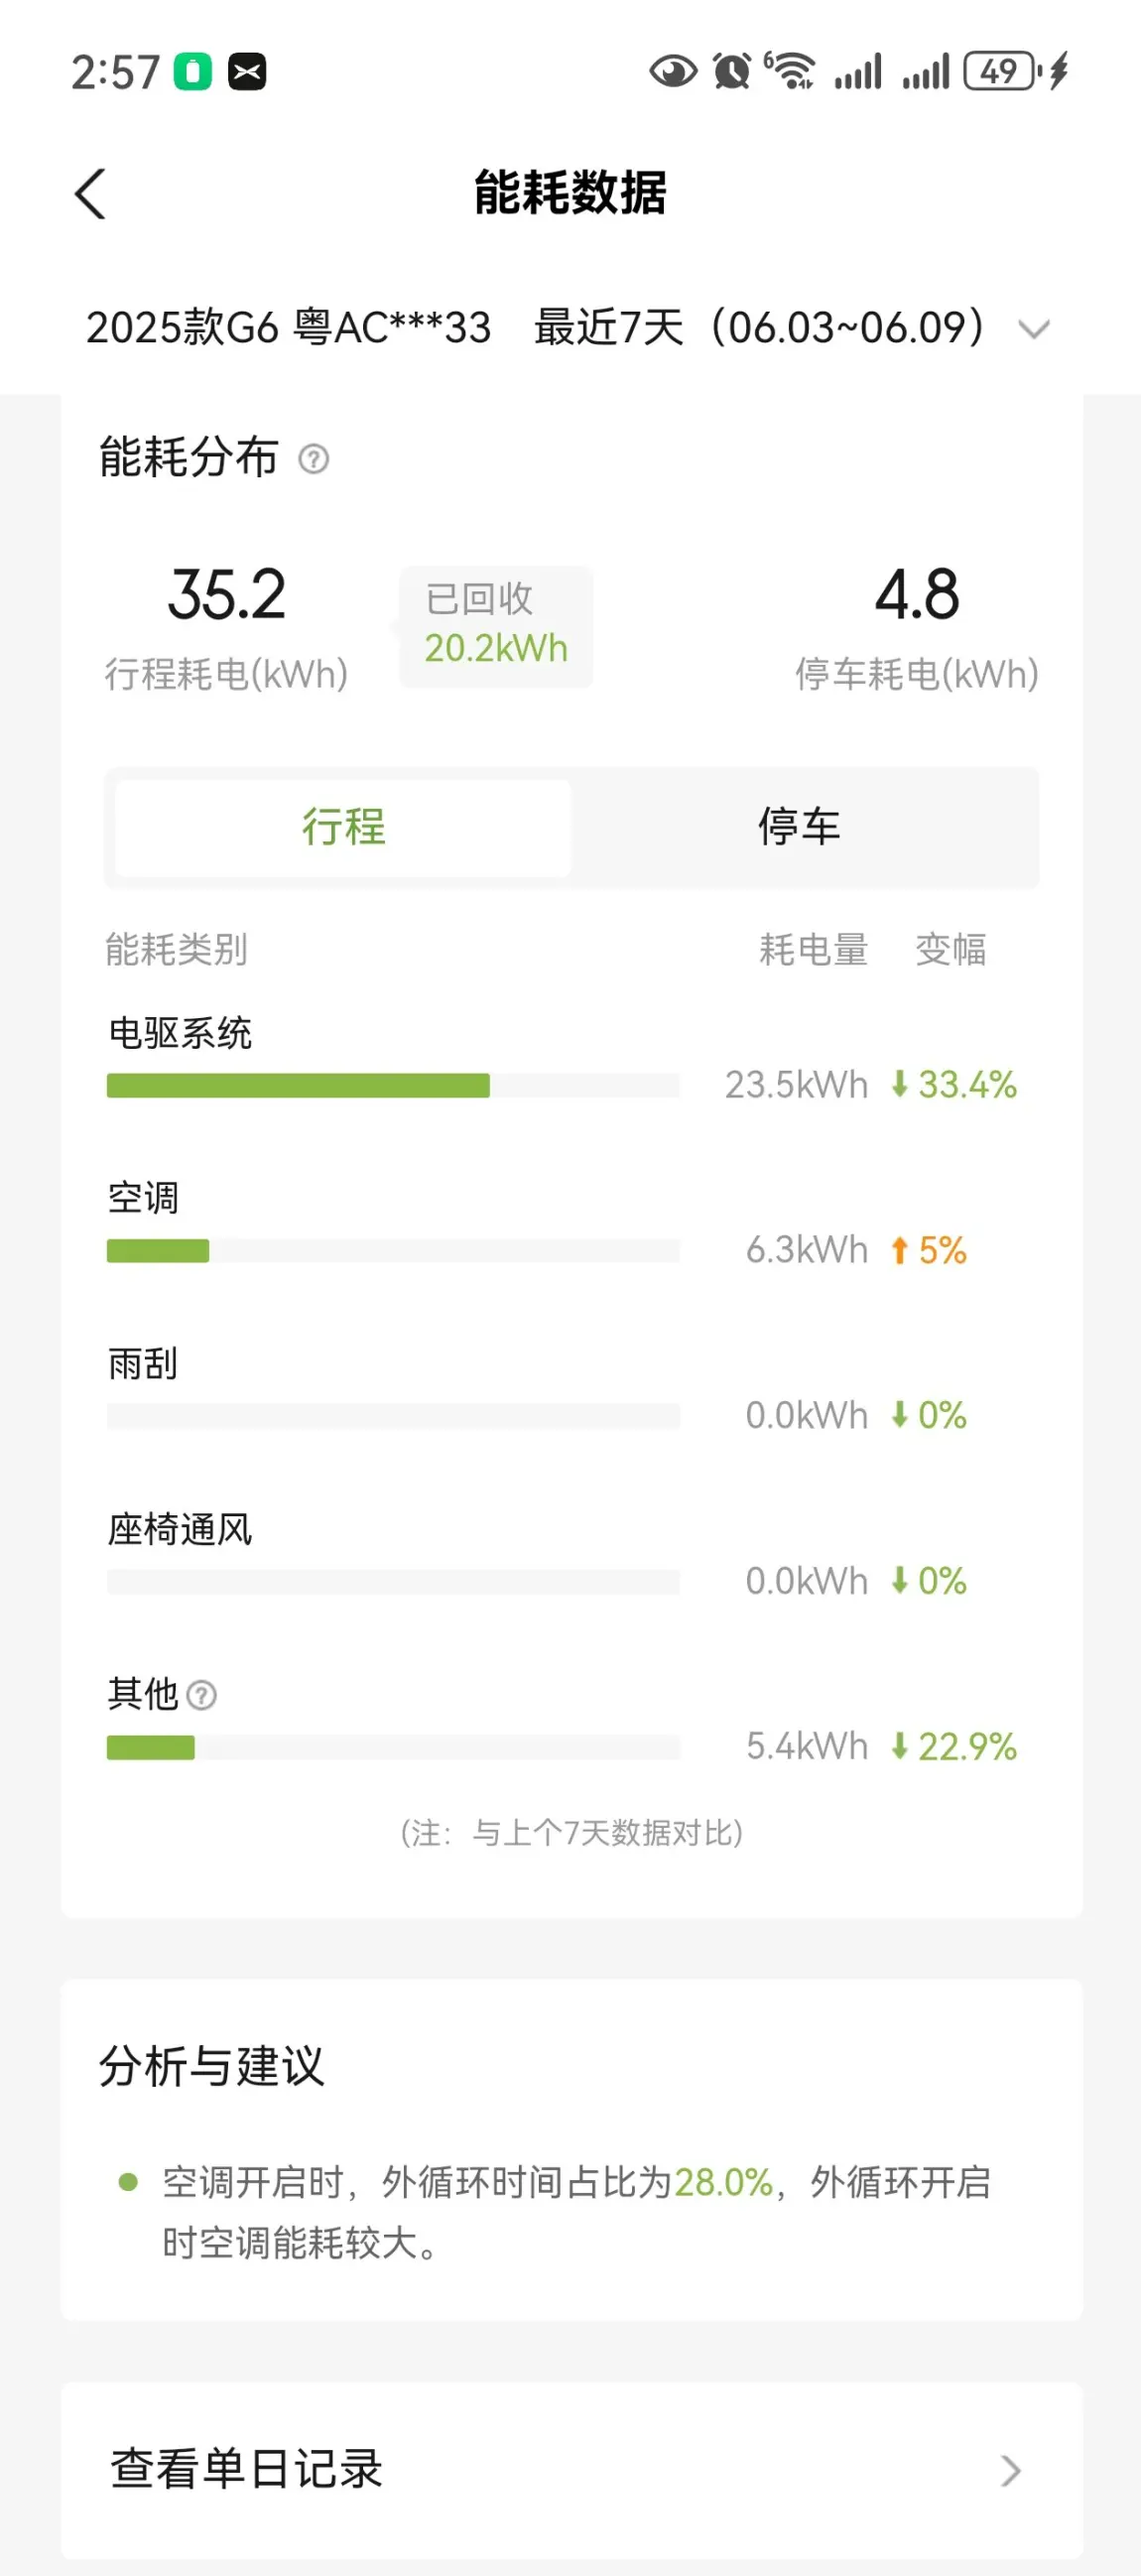Viewport: 1141px width, 2576px height.
Task: Tap the question mark next to 其他
Action: point(202,1695)
